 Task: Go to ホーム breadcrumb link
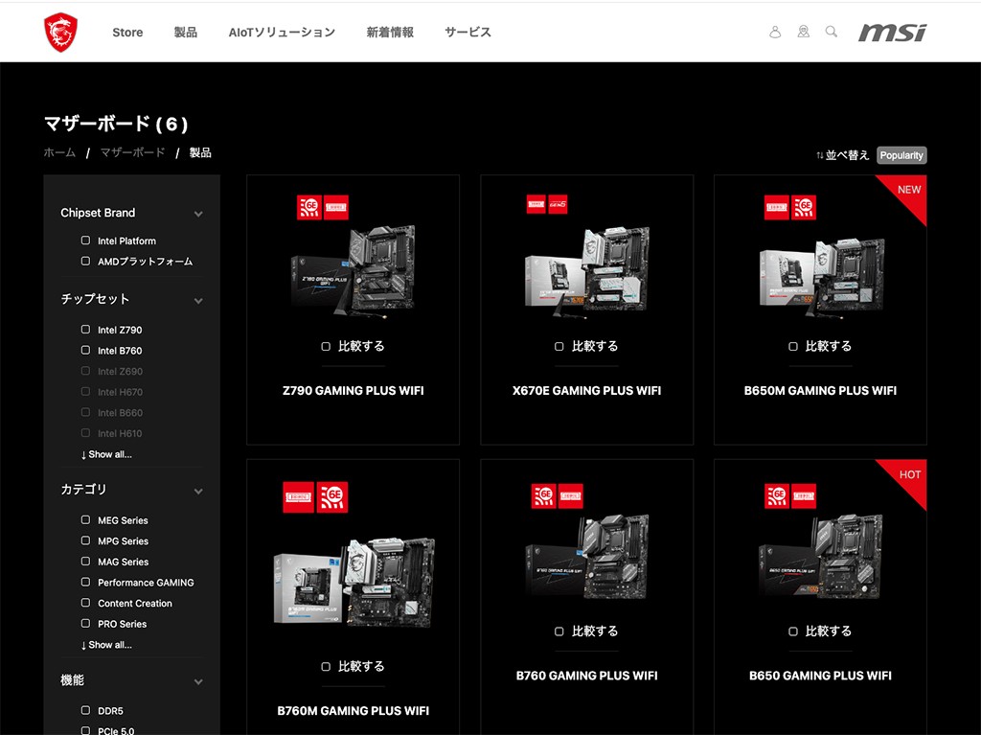(x=59, y=152)
